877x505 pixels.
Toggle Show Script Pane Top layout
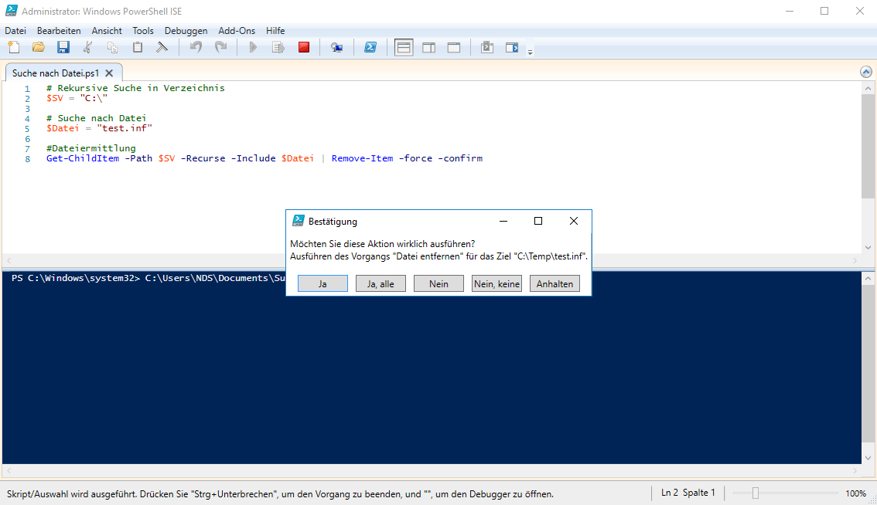(x=404, y=48)
